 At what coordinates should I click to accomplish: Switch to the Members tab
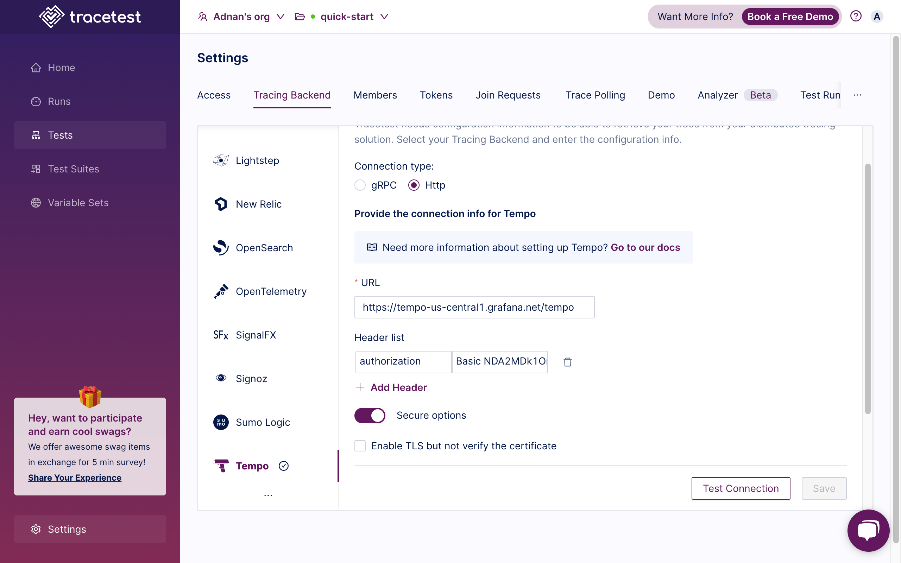(375, 95)
